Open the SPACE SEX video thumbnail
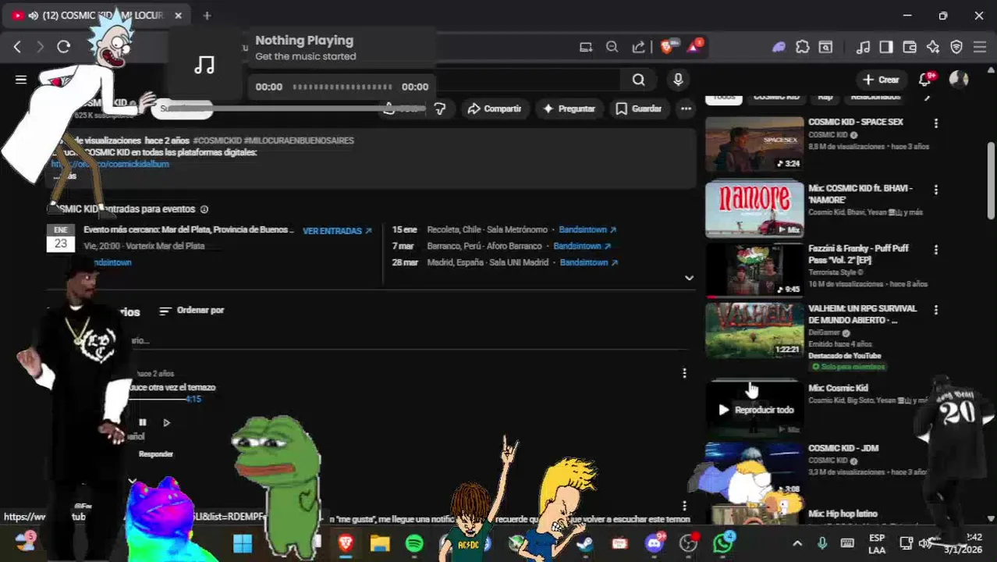997x562 pixels. coord(754,144)
